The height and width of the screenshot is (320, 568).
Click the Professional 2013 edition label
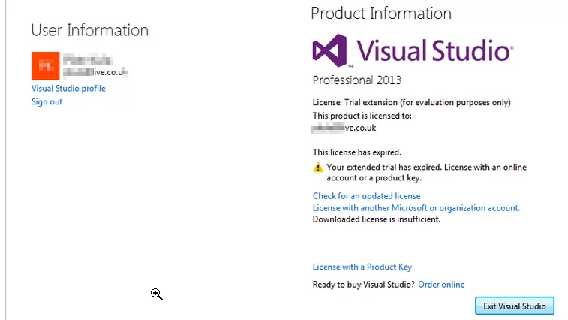(356, 80)
